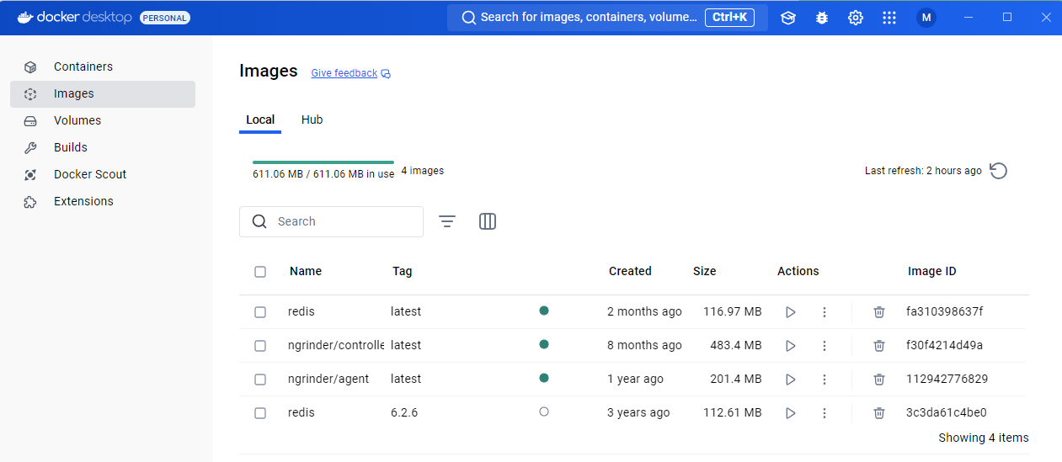Open more actions menu for redis latest
Image resolution: width=1062 pixels, height=462 pixels.
825,312
